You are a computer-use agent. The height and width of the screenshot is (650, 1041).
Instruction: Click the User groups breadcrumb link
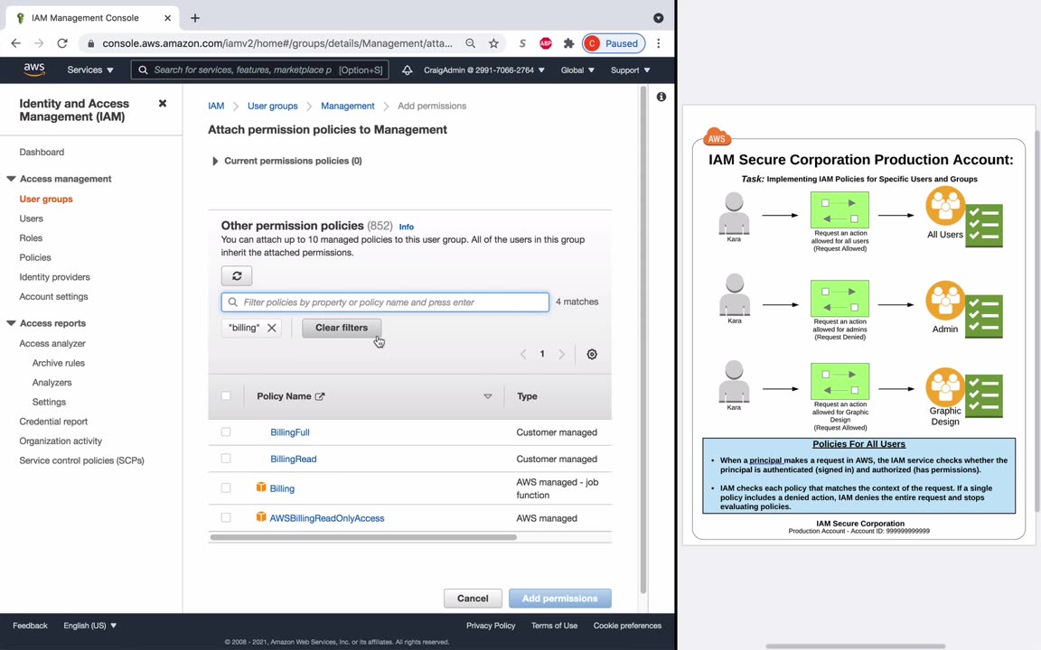(x=272, y=106)
